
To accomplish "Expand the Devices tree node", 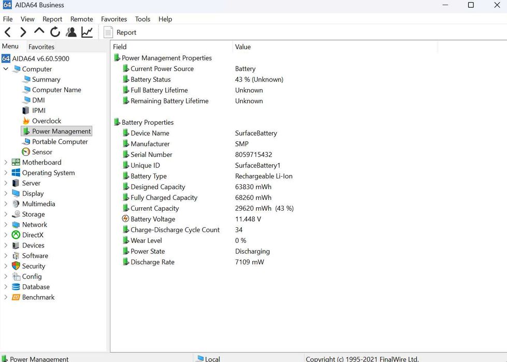I will (6, 245).
